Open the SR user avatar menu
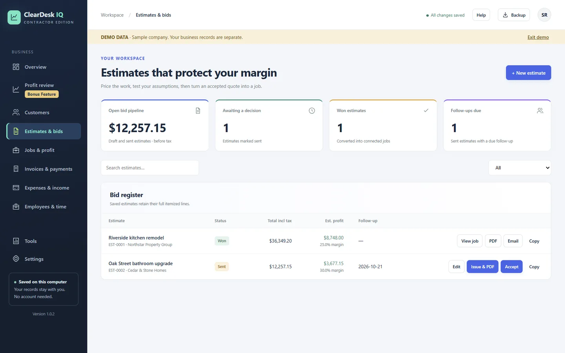This screenshot has height=353, width=565. tap(544, 15)
